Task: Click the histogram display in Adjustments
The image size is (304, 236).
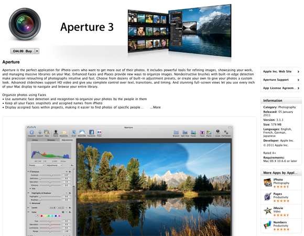Action: 51,151
